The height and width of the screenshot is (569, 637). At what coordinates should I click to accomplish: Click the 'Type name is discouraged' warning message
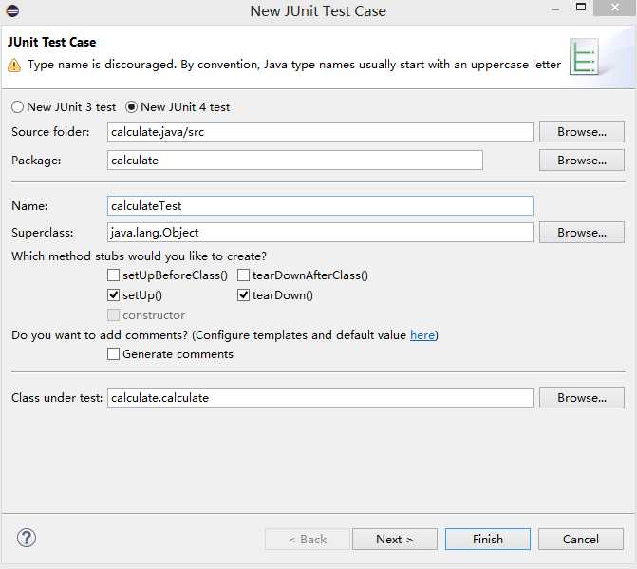[x=294, y=65]
